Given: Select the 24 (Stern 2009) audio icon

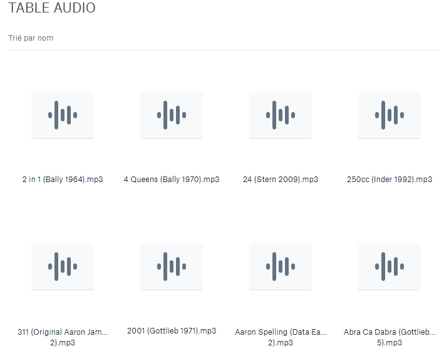Looking at the screenshot, I should pos(281,115).
